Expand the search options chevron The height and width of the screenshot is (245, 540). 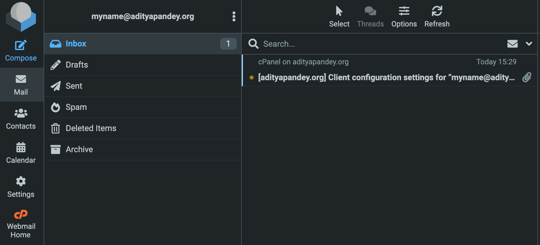(x=529, y=44)
